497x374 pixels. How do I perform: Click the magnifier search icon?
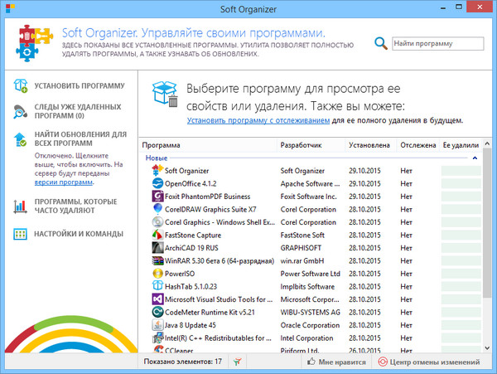point(380,43)
